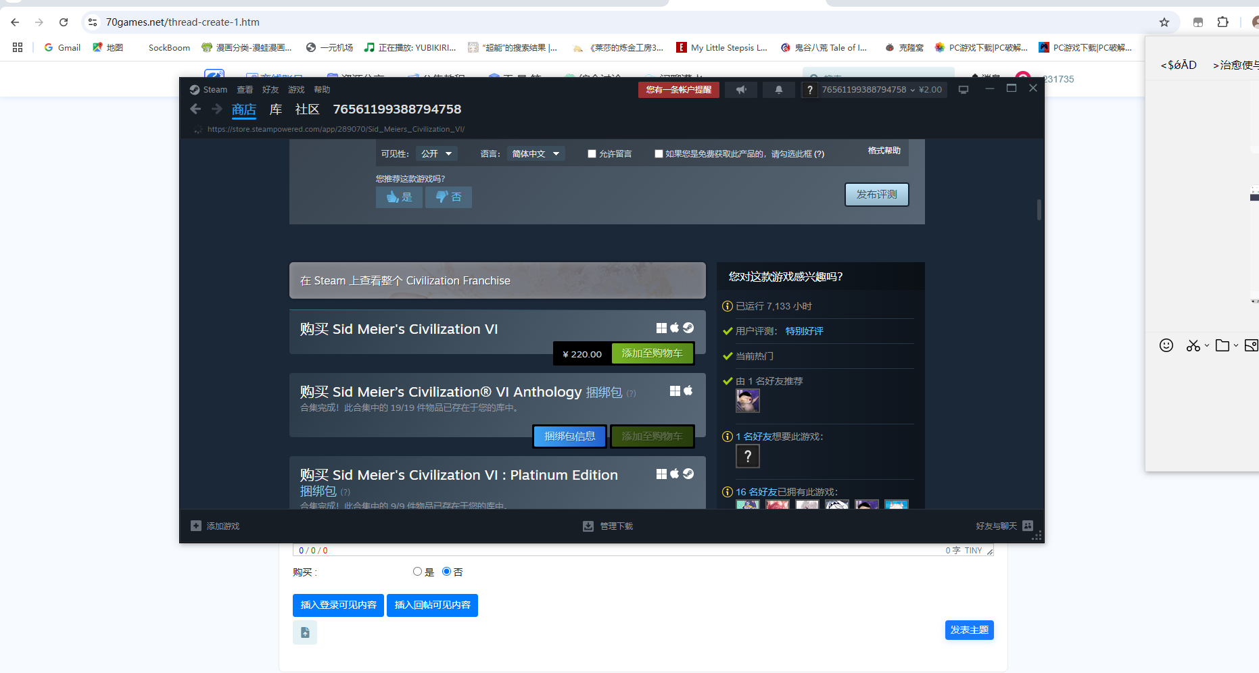Expand the folder dropdown arrow in right panel
The image size is (1259, 673).
(1236, 345)
